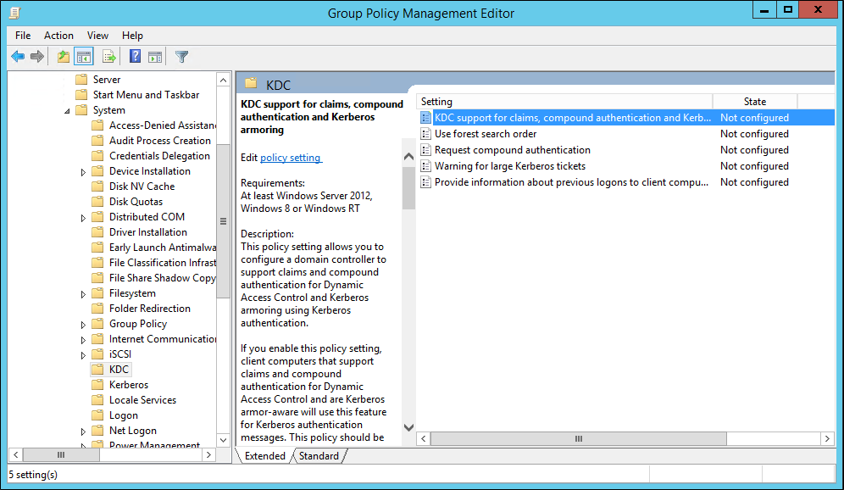Click the horizontal scrollbar right arrow
Screen dimensions: 844x490
click(x=827, y=438)
